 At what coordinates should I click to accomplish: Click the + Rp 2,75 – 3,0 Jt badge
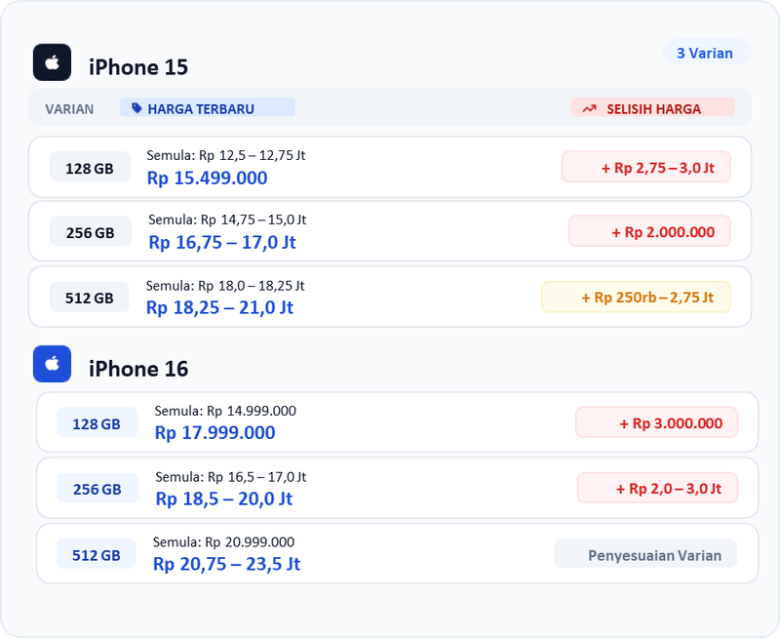(x=646, y=167)
